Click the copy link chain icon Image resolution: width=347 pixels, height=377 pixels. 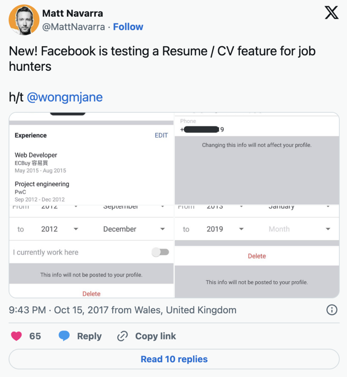pos(122,336)
